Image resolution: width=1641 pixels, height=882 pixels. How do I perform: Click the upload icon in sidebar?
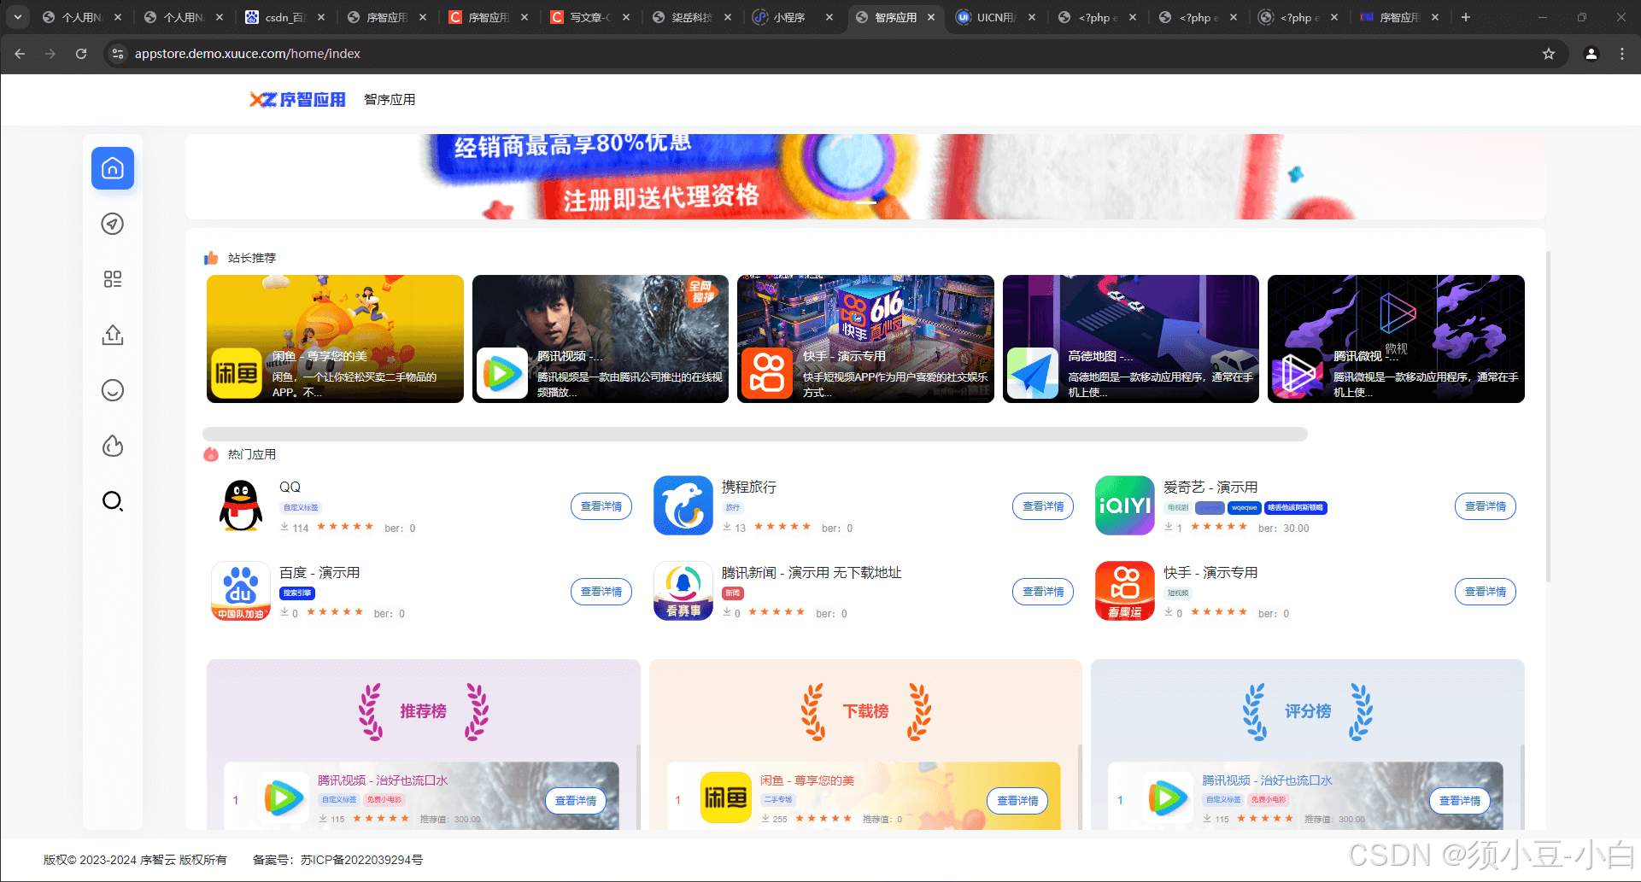tap(113, 335)
